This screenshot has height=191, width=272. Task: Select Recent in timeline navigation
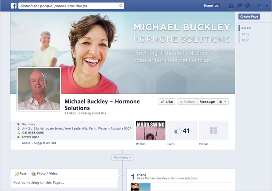pyautogui.click(x=246, y=28)
